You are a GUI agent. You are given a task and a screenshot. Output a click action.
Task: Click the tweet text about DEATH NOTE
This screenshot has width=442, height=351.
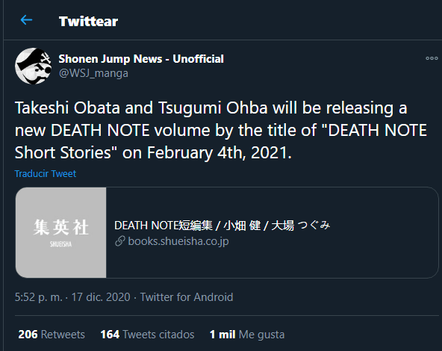tap(221, 130)
